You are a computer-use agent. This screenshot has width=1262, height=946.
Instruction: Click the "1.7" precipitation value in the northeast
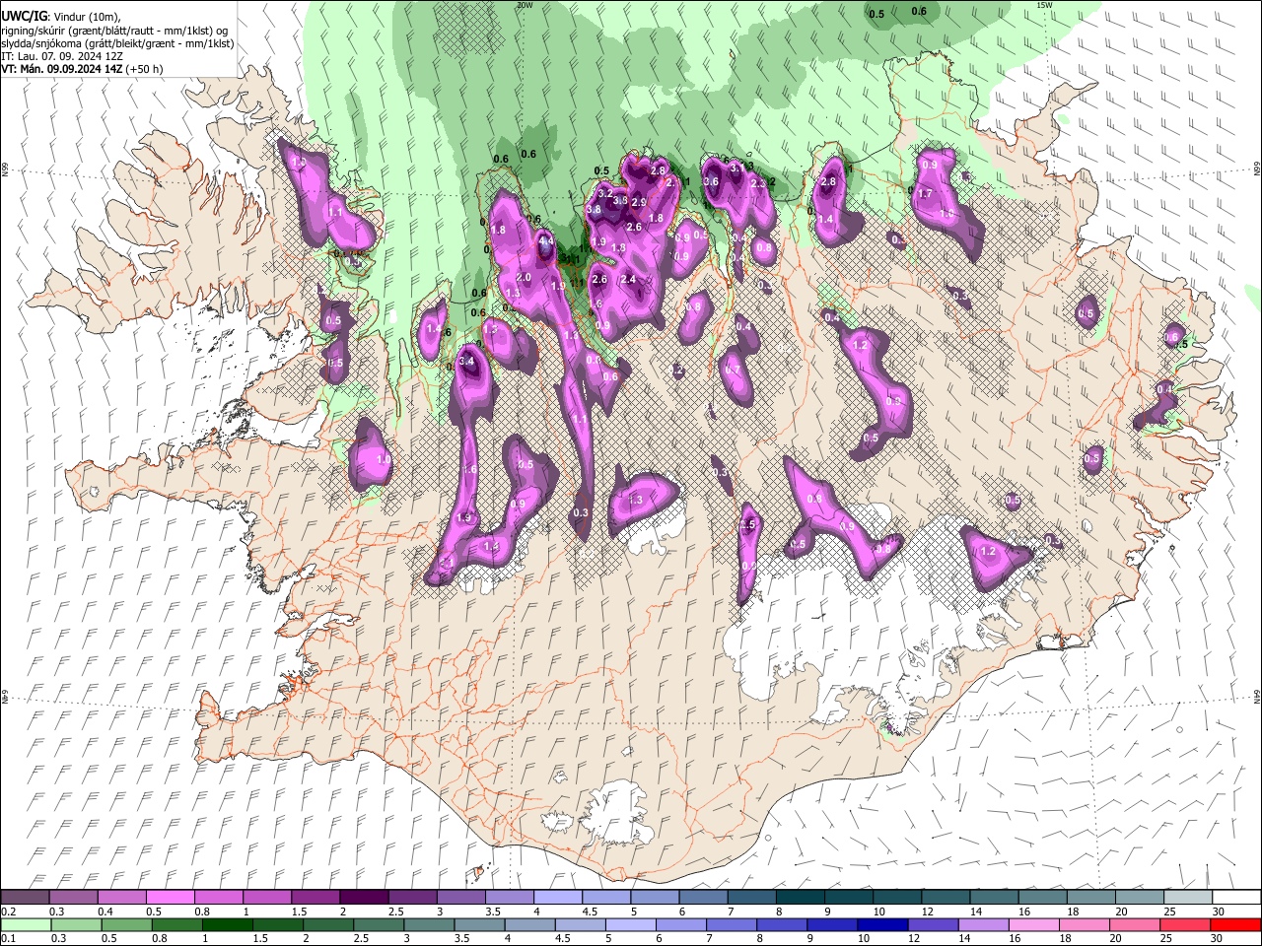(x=925, y=194)
